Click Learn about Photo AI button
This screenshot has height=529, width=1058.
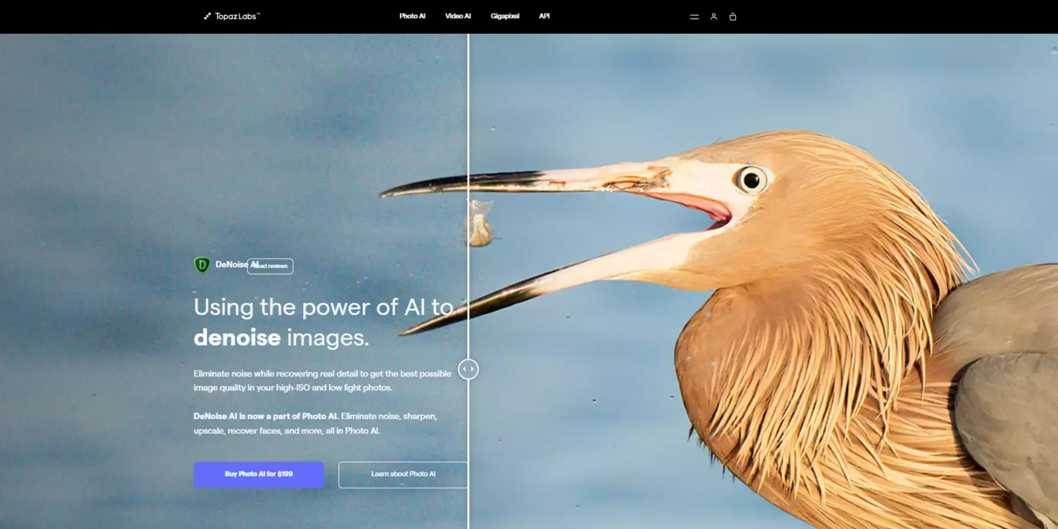pyautogui.click(x=403, y=473)
